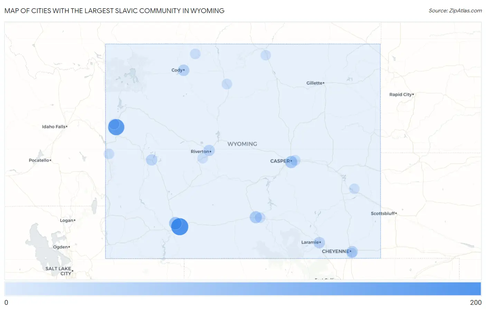486x310 pixels.
Task: Click the Pocatello label
Action: tap(39, 160)
